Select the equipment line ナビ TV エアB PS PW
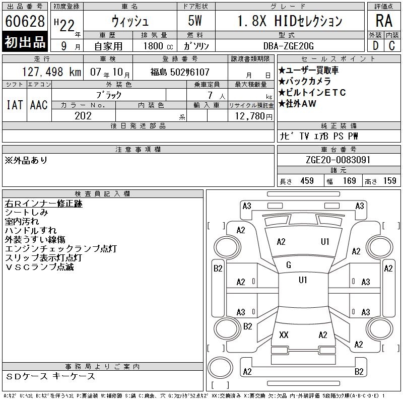Image resolution: width=403 pixels, height=403 pixels. [319, 136]
